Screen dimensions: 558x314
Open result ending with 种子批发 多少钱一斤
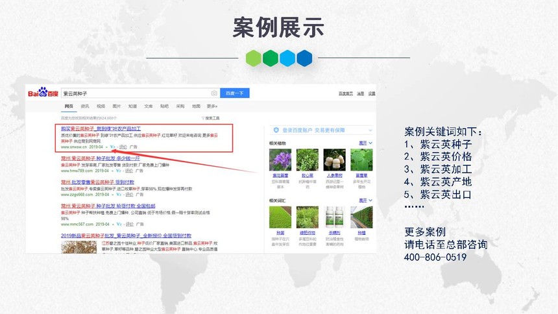click(x=101, y=158)
